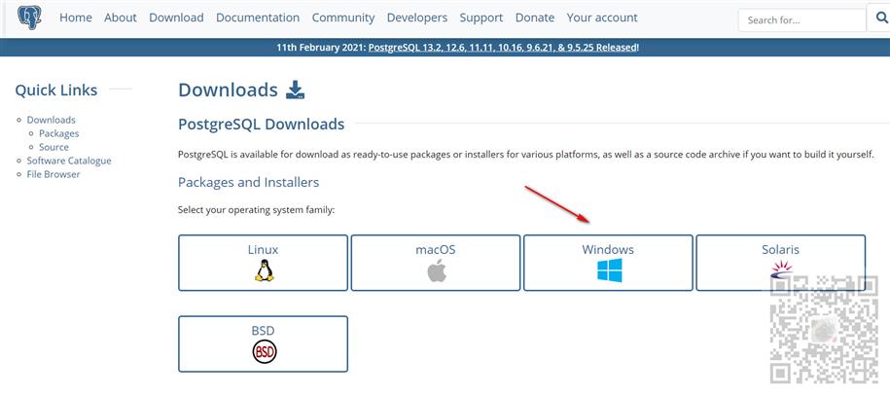This screenshot has width=890, height=395.
Task: Open the Documentation menu item
Action: point(258,18)
